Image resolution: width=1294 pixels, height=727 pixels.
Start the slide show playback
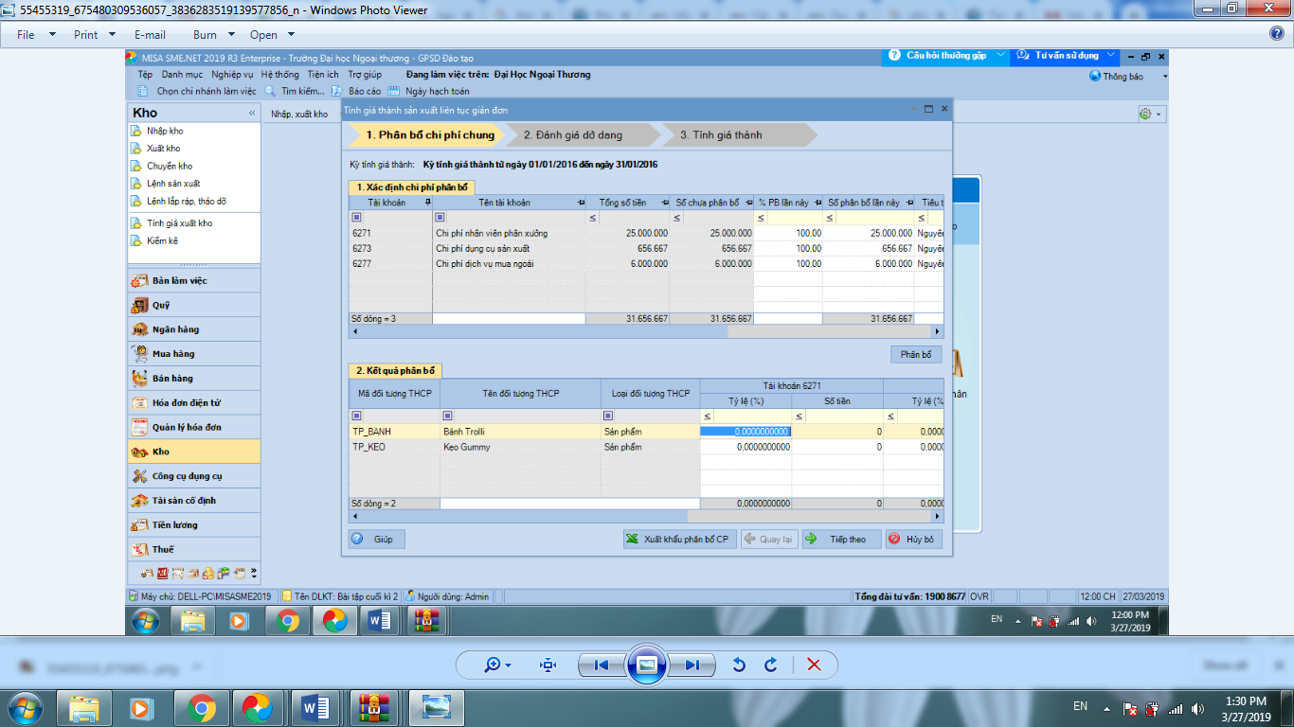point(647,665)
